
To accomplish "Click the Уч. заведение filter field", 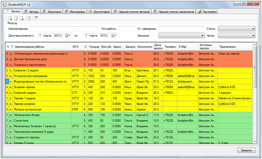I will point(181,29).
